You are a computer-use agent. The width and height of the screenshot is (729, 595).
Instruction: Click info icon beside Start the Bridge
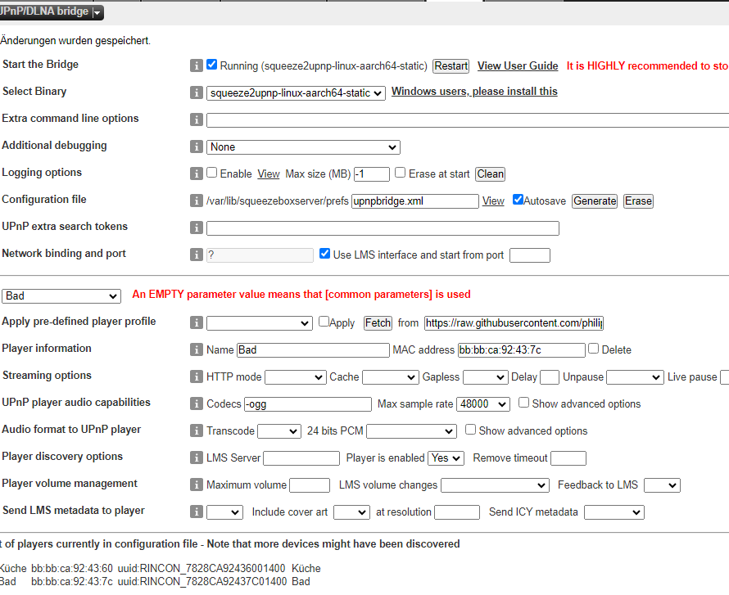(x=197, y=65)
